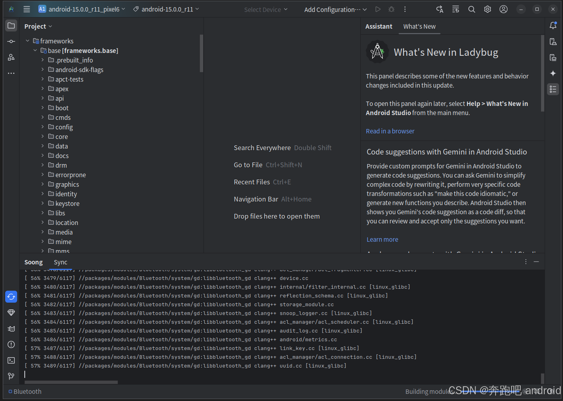Open the Project tool window
Screen dimensions: 563x401
(11, 26)
